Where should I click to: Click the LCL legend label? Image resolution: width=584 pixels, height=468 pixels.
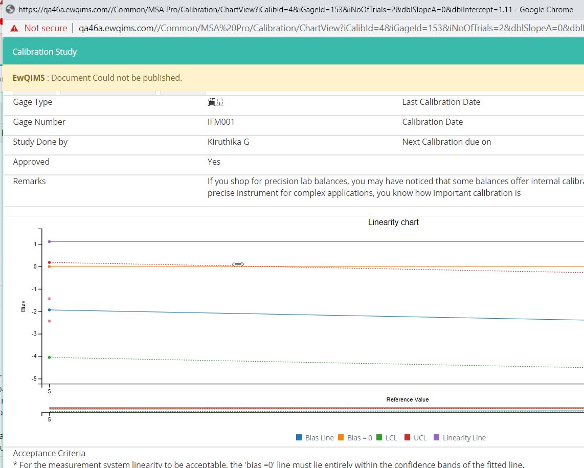coord(391,438)
